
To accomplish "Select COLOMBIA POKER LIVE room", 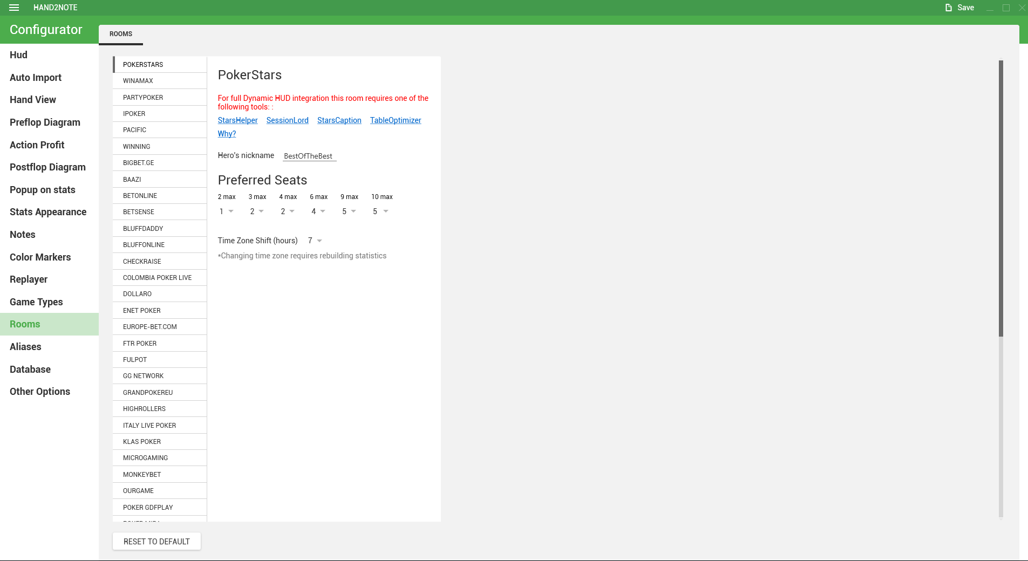I will (x=160, y=278).
